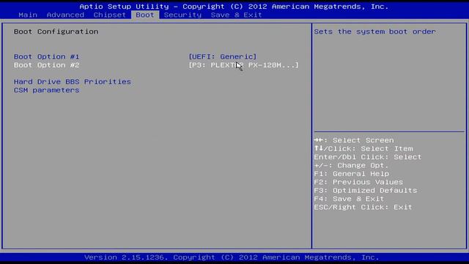The width and height of the screenshot is (469, 264).
Task: Select the Boot Option #2 label
Action: click(47, 65)
